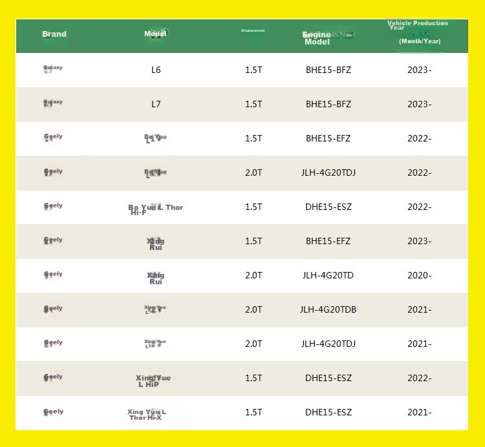Click 1.5T in Xing Yue L HiP row

tap(253, 379)
